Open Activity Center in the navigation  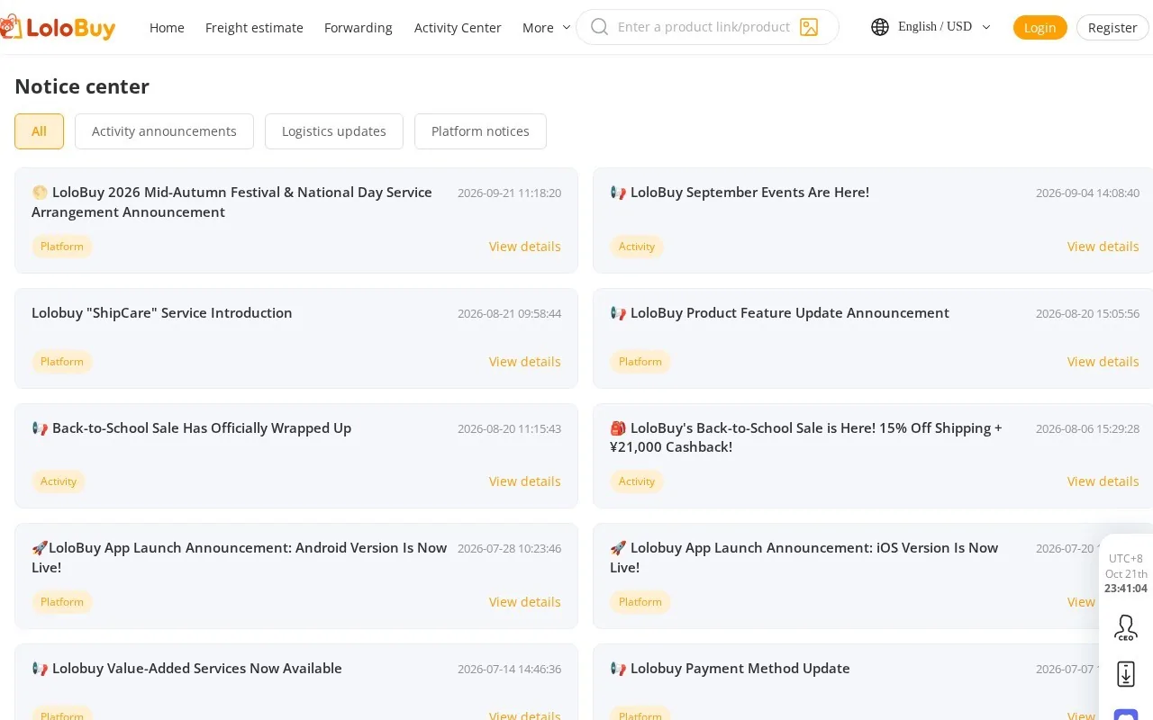click(x=458, y=28)
